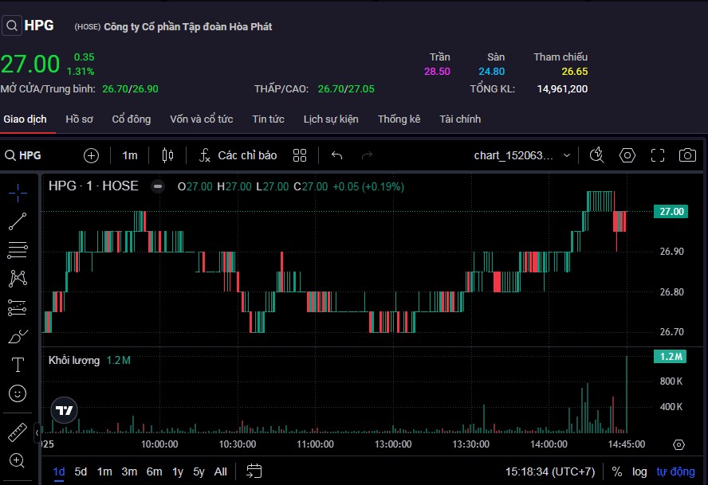Viewport: 708px width, 485px height.
Task: Select the ruler measure tool
Action: pos(18,432)
